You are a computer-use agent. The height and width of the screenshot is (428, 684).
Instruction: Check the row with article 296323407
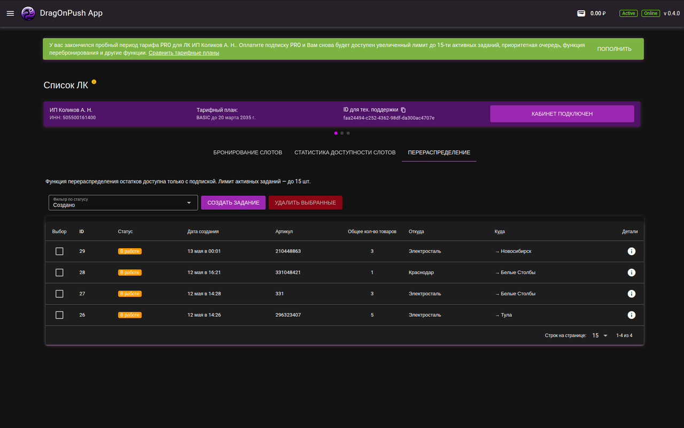[x=59, y=315]
